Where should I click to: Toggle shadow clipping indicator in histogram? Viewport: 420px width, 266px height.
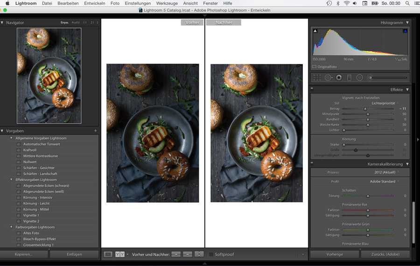(x=315, y=31)
